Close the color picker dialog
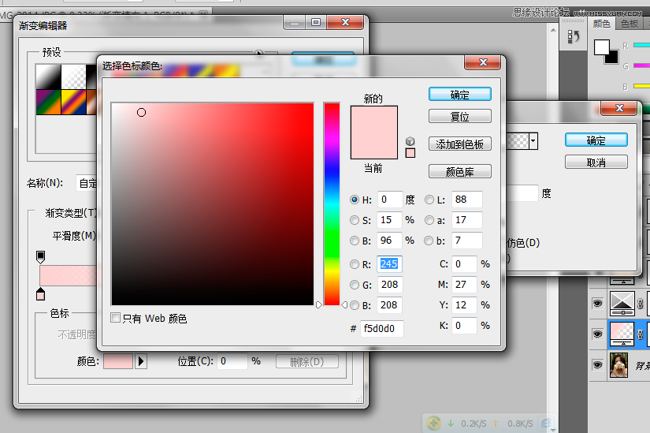Viewport: 650px width, 433px height. [483, 62]
